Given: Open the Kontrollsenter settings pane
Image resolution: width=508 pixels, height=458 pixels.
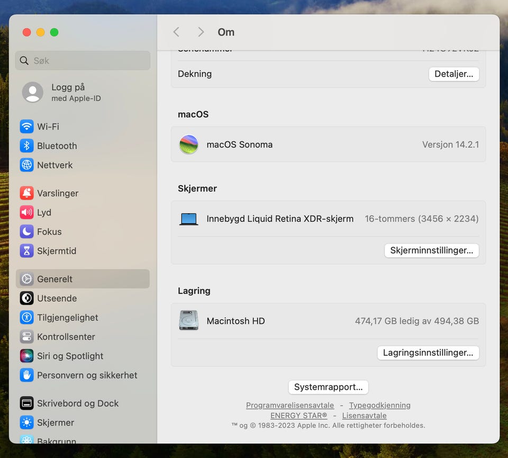Looking at the screenshot, I should point(66,337).
